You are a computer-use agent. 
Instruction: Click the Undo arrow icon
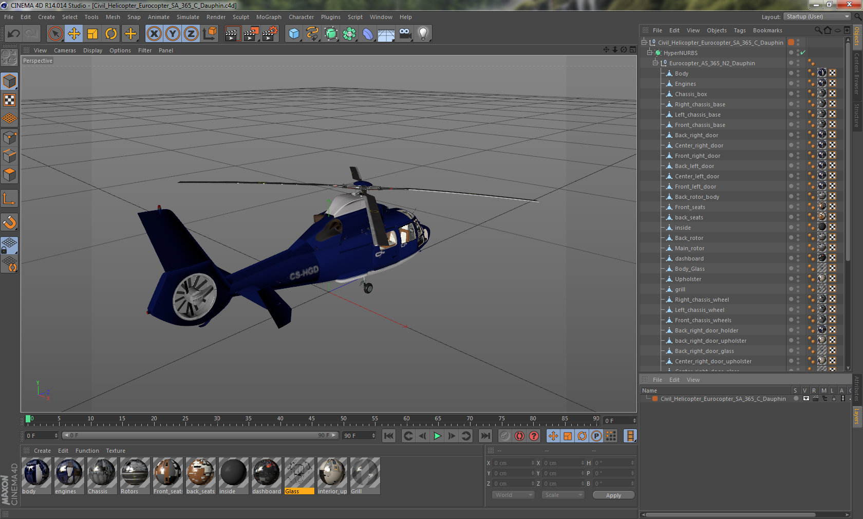click(x=14, y=34)
